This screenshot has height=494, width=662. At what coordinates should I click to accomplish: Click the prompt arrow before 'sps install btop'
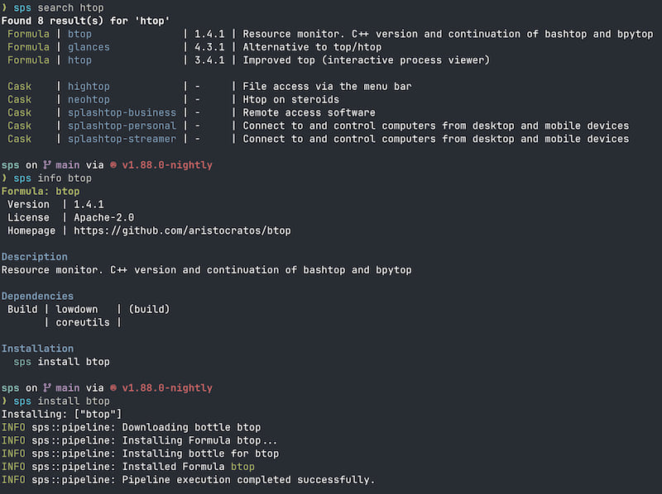click(4, 401)
